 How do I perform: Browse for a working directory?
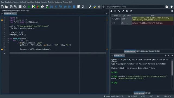[167, 7]
